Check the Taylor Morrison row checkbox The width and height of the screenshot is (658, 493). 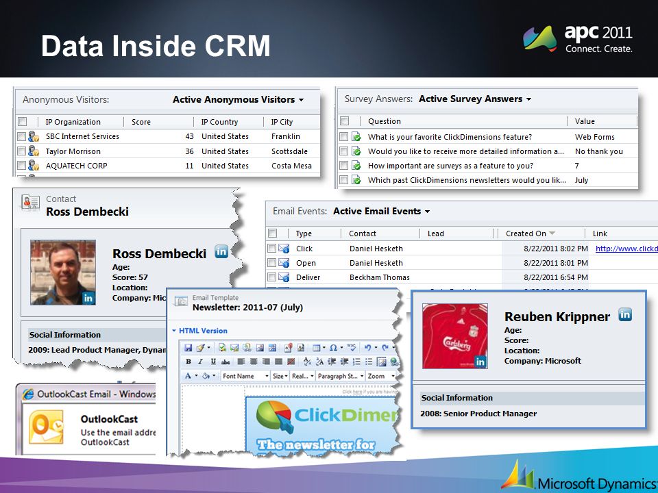[21, 151]
